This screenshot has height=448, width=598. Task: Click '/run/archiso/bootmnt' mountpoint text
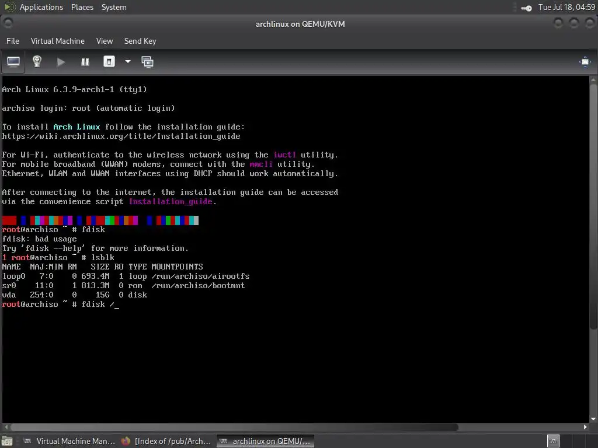(198, 286)
